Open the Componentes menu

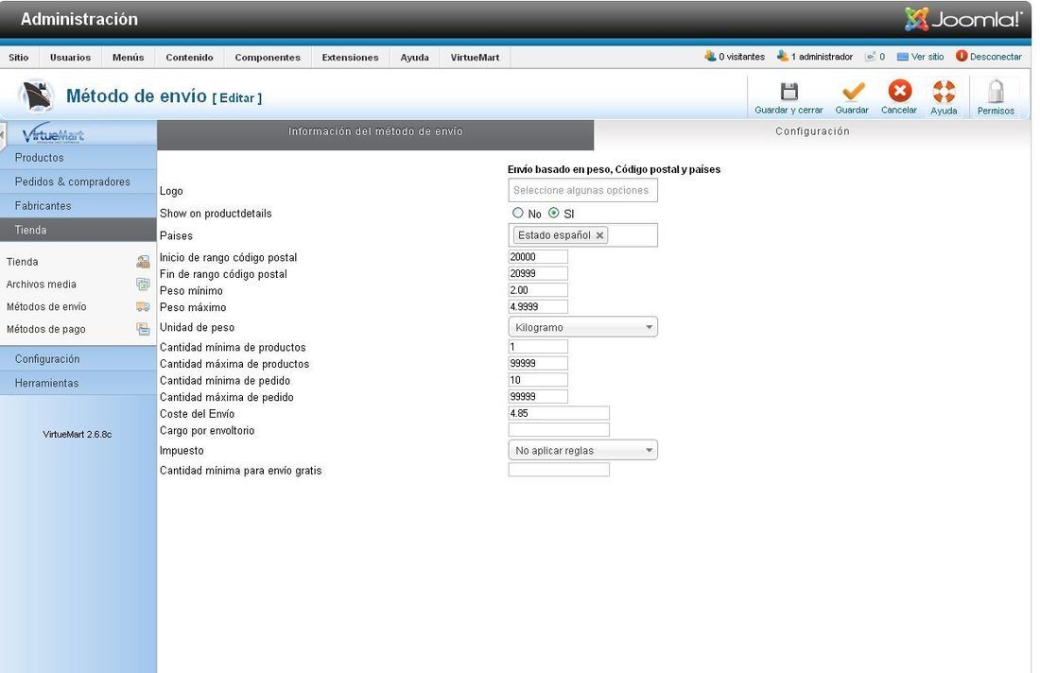(268, 57)
